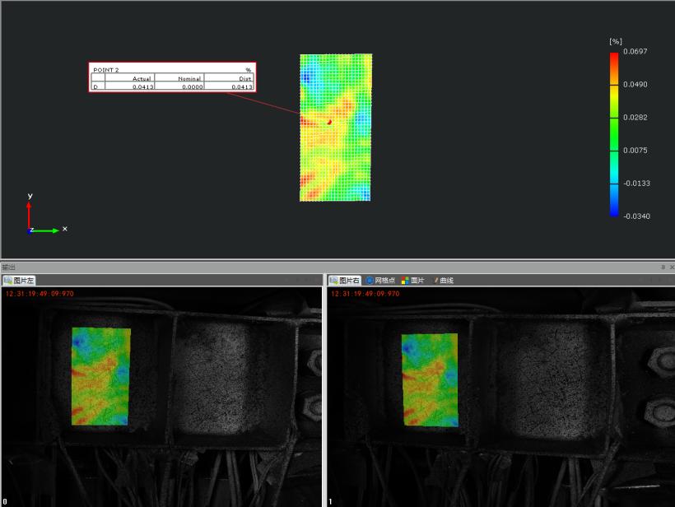Click strain overlay in left camera image
The width and height of the screenshot is (675, 507).
(100, 377)
